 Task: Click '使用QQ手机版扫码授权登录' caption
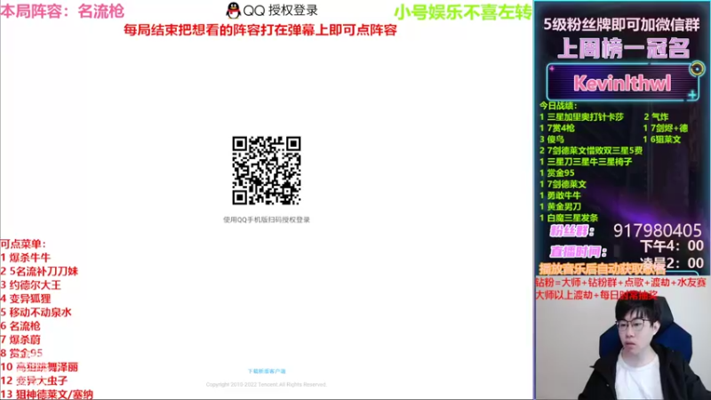[x=267, y=220]
